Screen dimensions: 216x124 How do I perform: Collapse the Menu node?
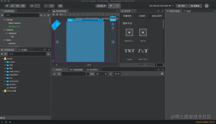pos(4,40)
